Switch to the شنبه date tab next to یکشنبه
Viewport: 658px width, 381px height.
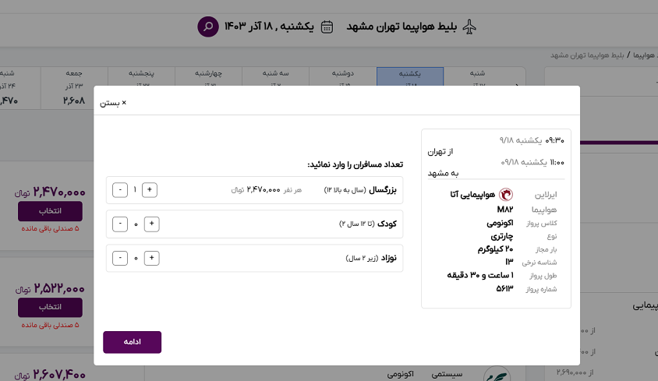[x=477, y=76]
